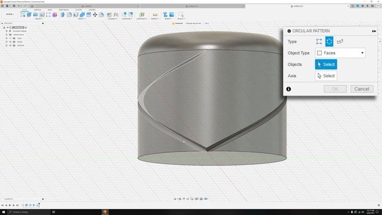Open Windows Start menu
This screenshot has width=382, height=215.
click(4, 212)
